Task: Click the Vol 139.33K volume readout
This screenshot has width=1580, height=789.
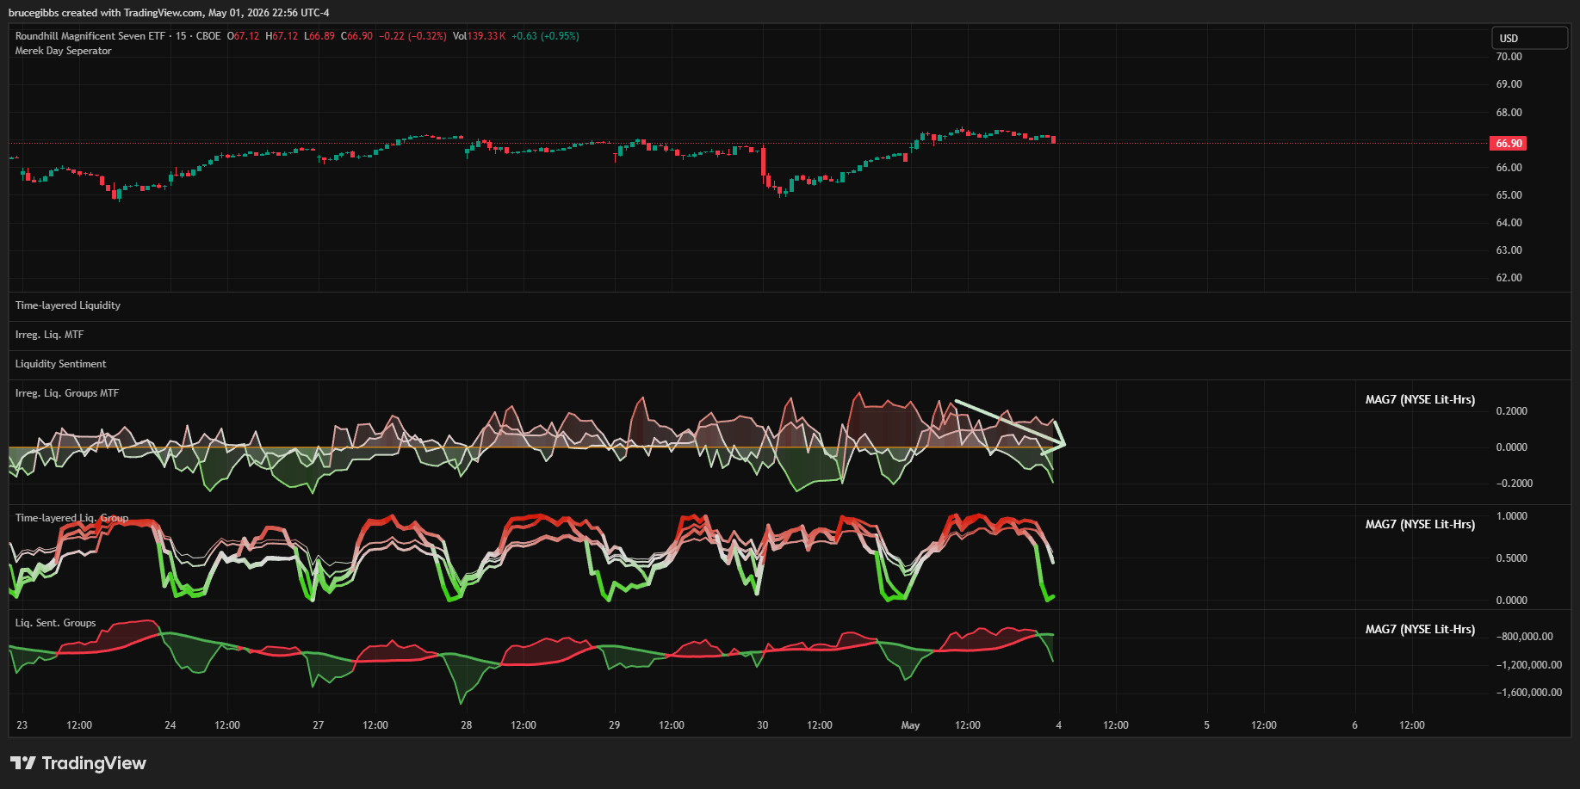Action: [x=479, y=36]
